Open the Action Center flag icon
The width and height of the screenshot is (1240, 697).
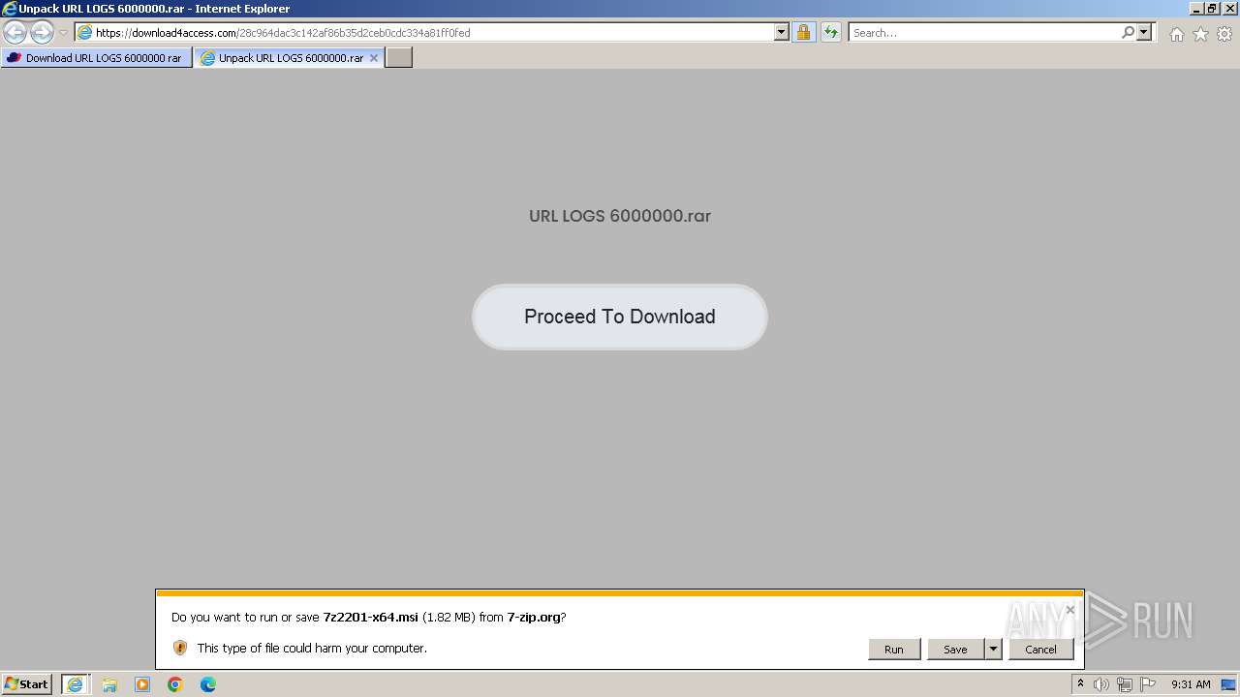1148,684
